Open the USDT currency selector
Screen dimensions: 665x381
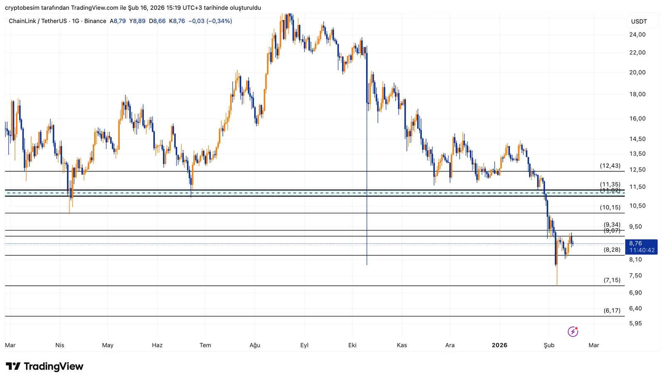(x=639, y=22)
